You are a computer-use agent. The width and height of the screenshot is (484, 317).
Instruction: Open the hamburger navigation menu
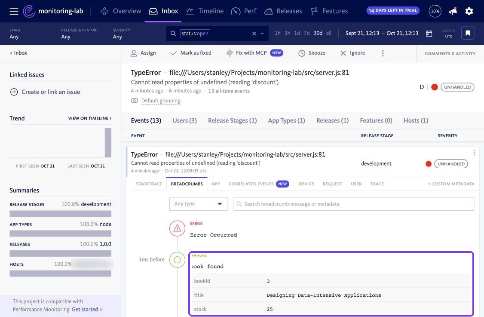pos(14,11)
